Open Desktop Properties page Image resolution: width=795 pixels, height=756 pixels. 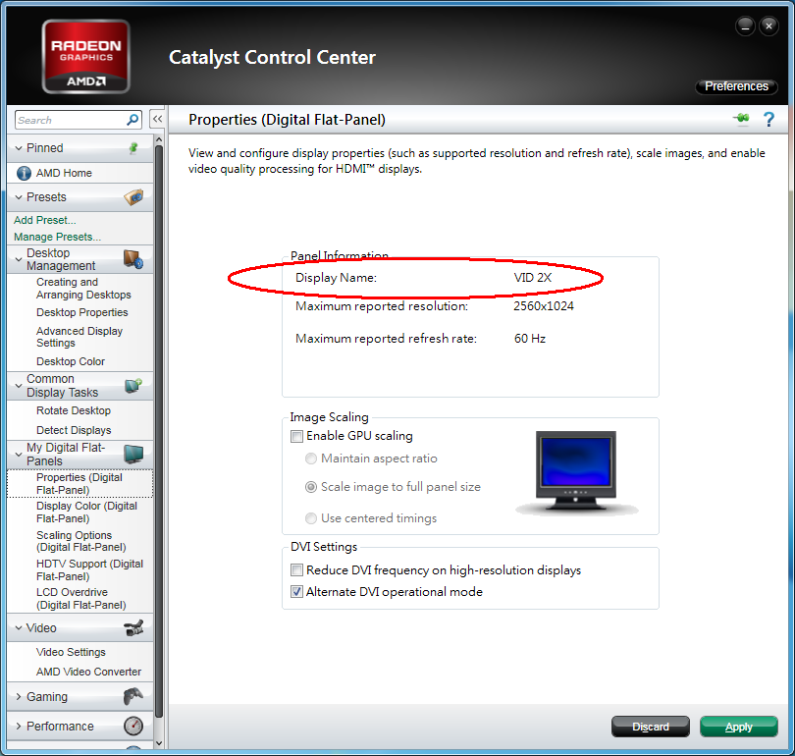[x=82, y=312]
